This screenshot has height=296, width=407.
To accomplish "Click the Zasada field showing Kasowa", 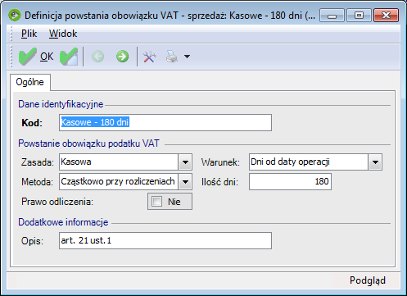I will pyautogui.click(x=119, y=162).
